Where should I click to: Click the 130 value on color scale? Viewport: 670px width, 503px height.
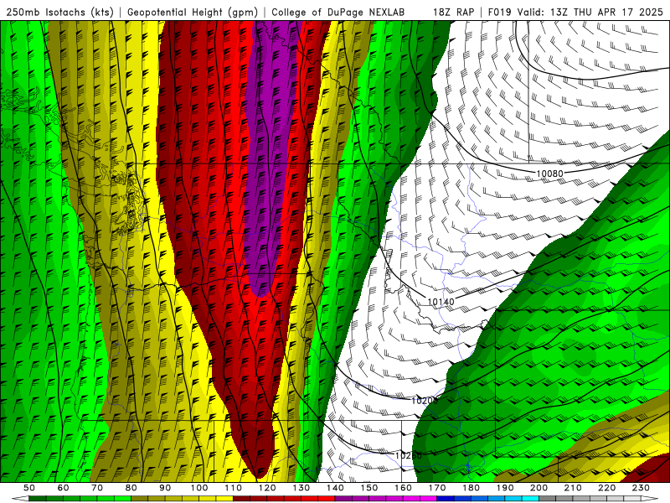301,488
